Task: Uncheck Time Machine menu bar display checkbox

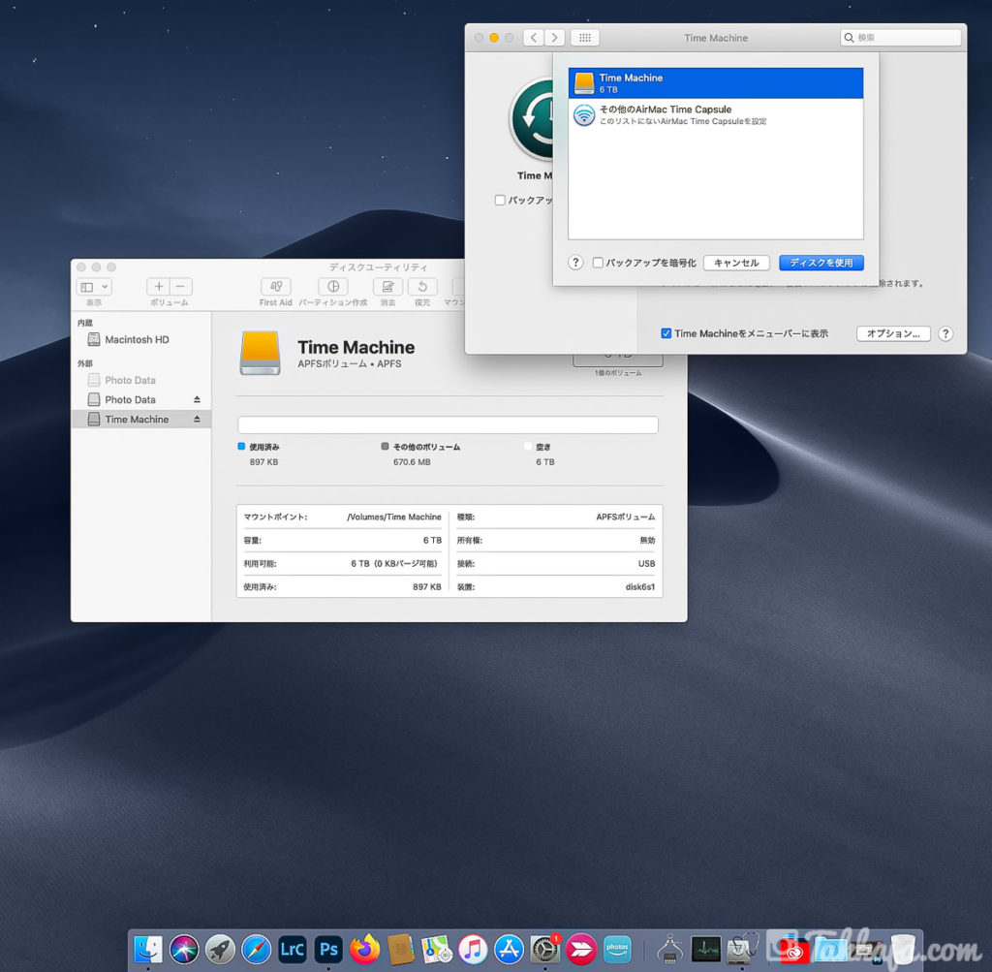Action: pos(666,333)
